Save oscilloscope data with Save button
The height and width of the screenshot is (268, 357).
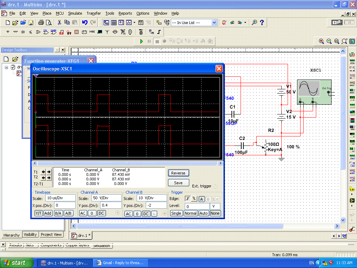click(x=178, y=183)
